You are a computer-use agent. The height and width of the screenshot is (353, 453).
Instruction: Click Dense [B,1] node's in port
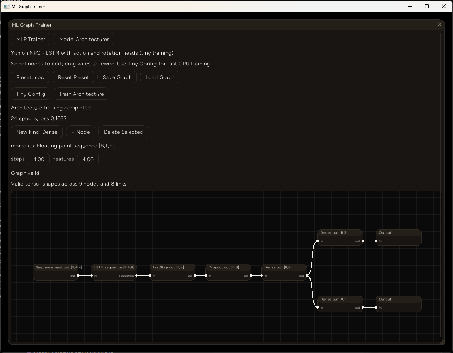click(318, 308)
